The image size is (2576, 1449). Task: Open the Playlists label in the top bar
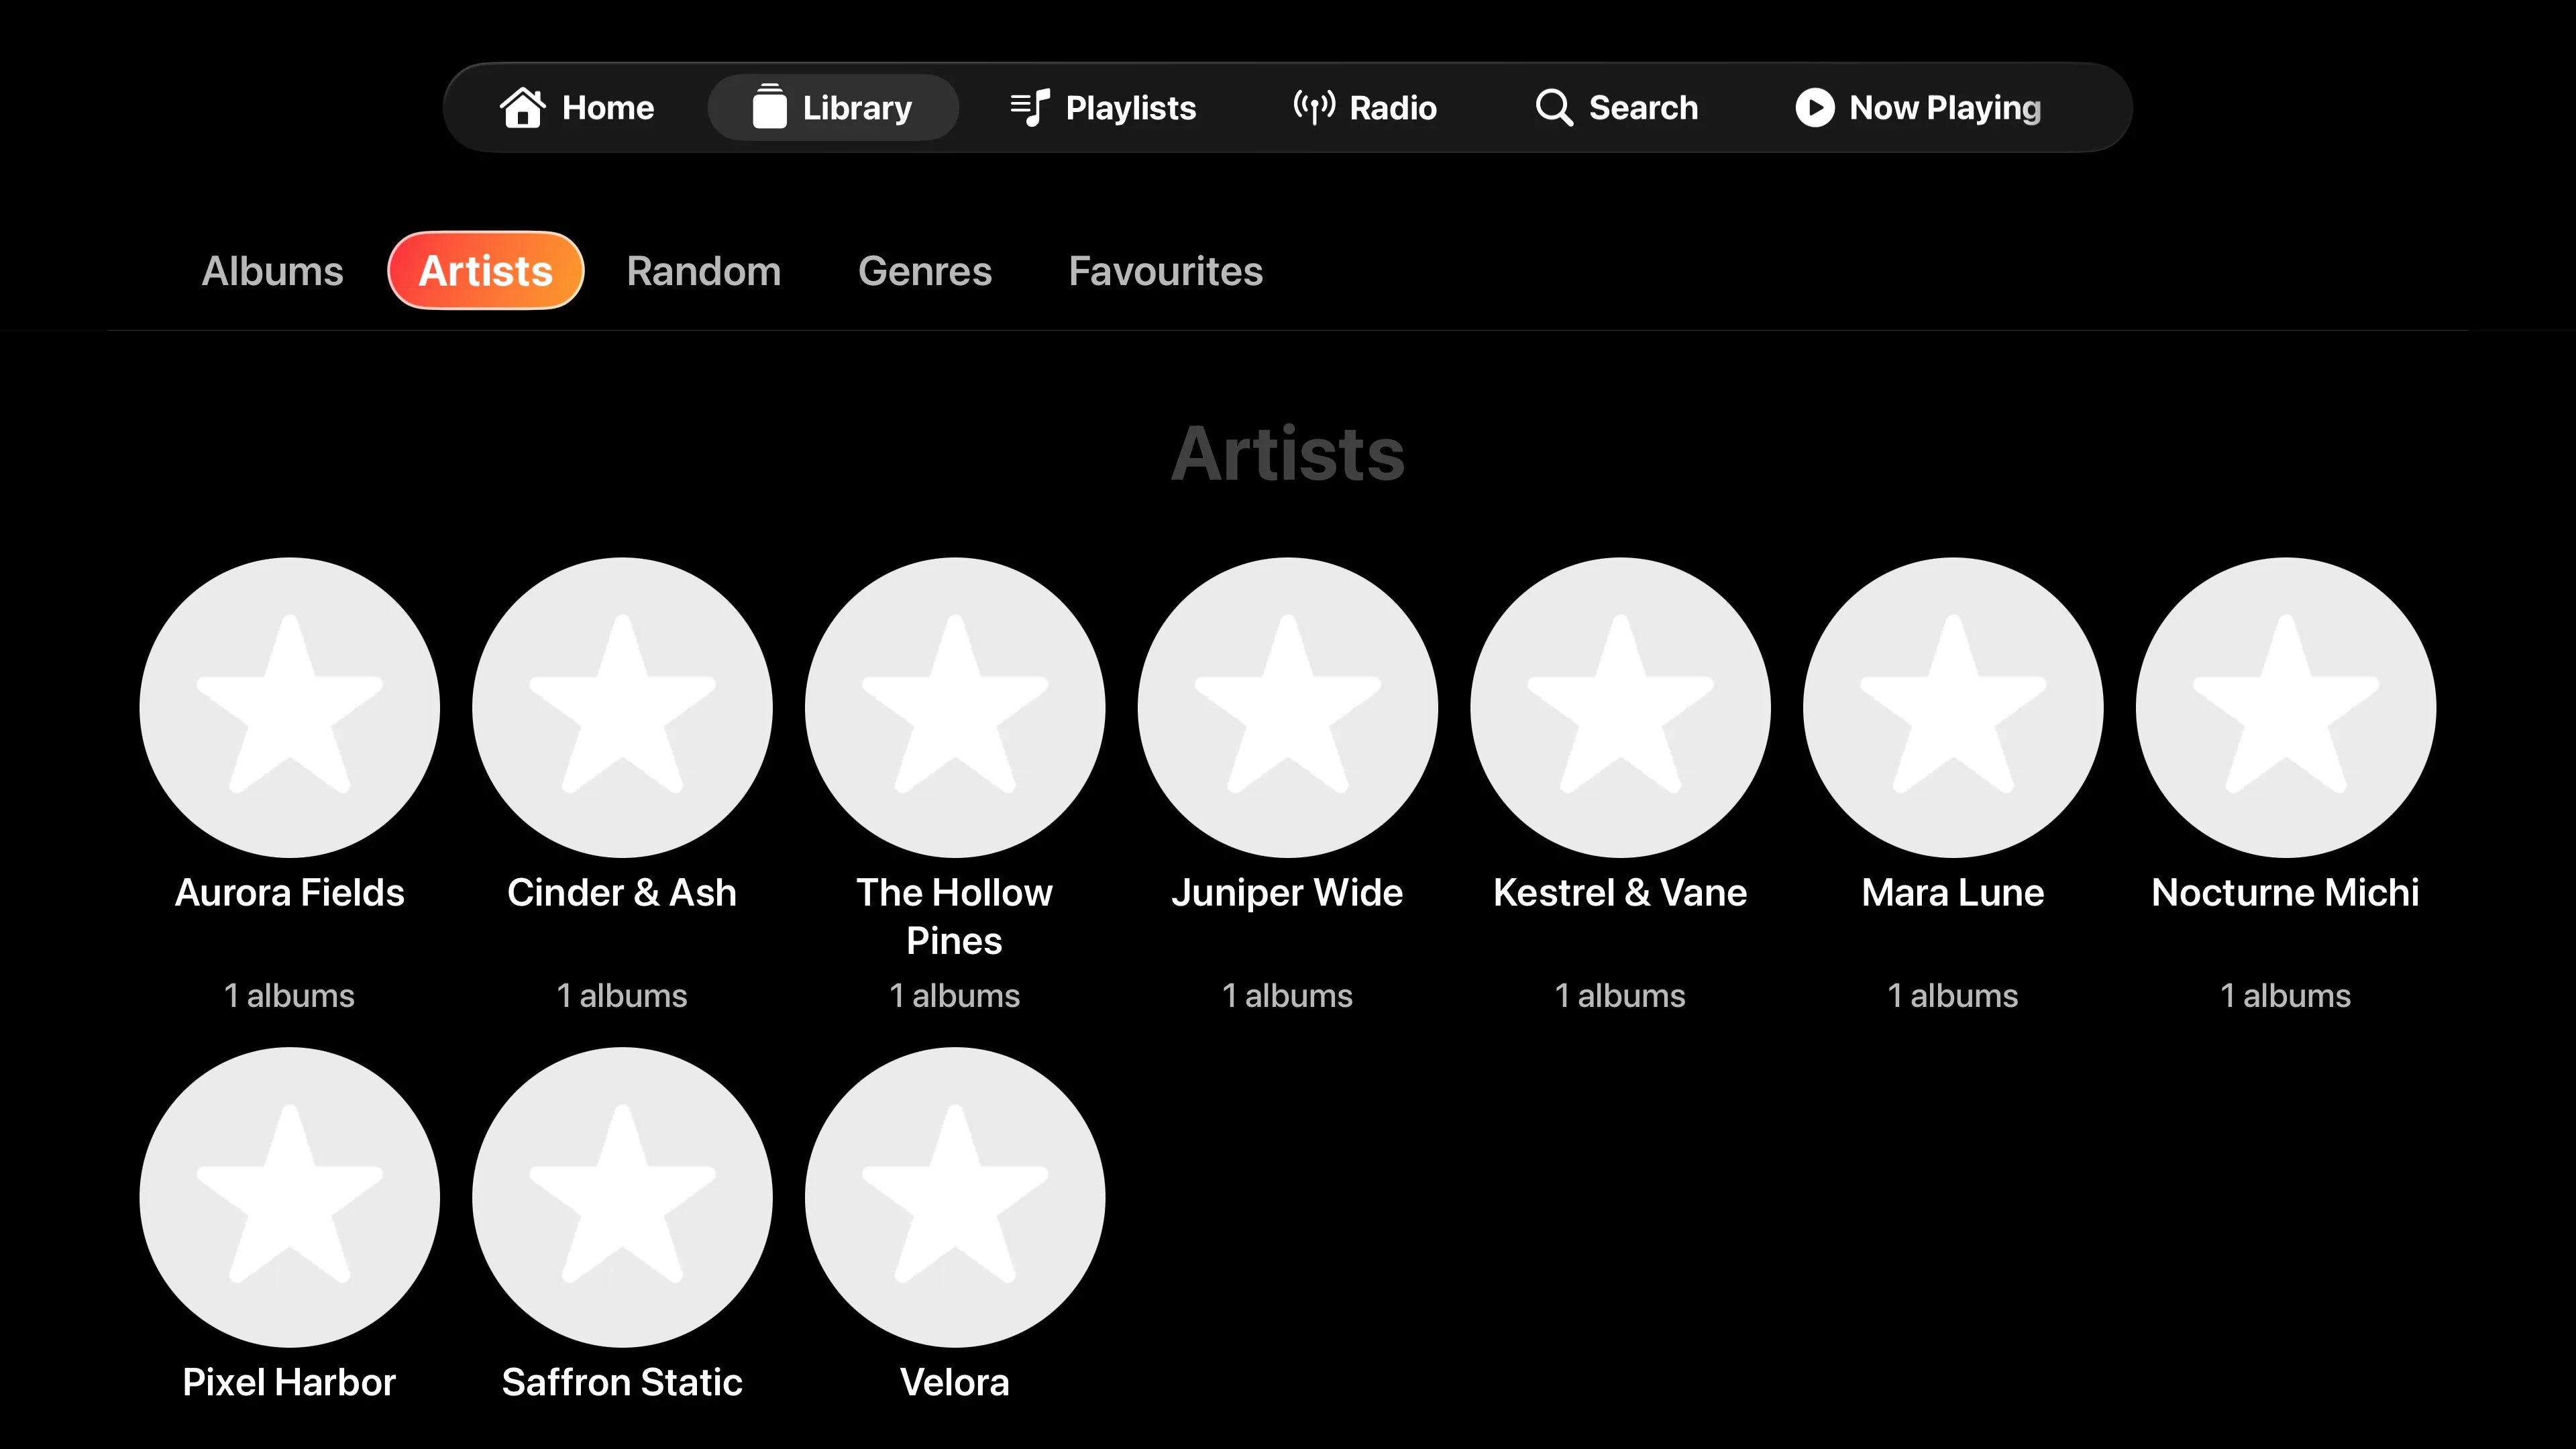tap(1131, 107)
